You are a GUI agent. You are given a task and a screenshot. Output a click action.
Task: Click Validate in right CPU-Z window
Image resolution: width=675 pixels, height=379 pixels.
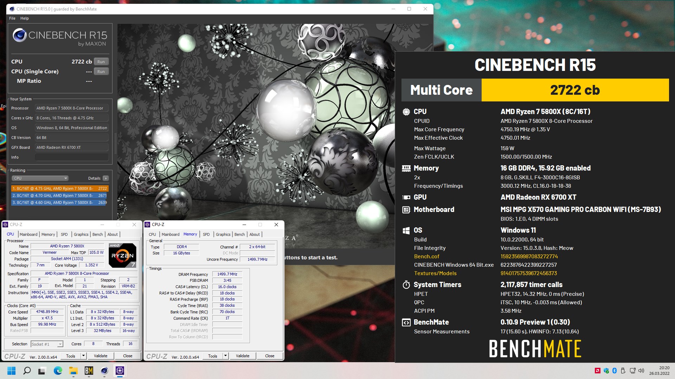pos(243,356)
